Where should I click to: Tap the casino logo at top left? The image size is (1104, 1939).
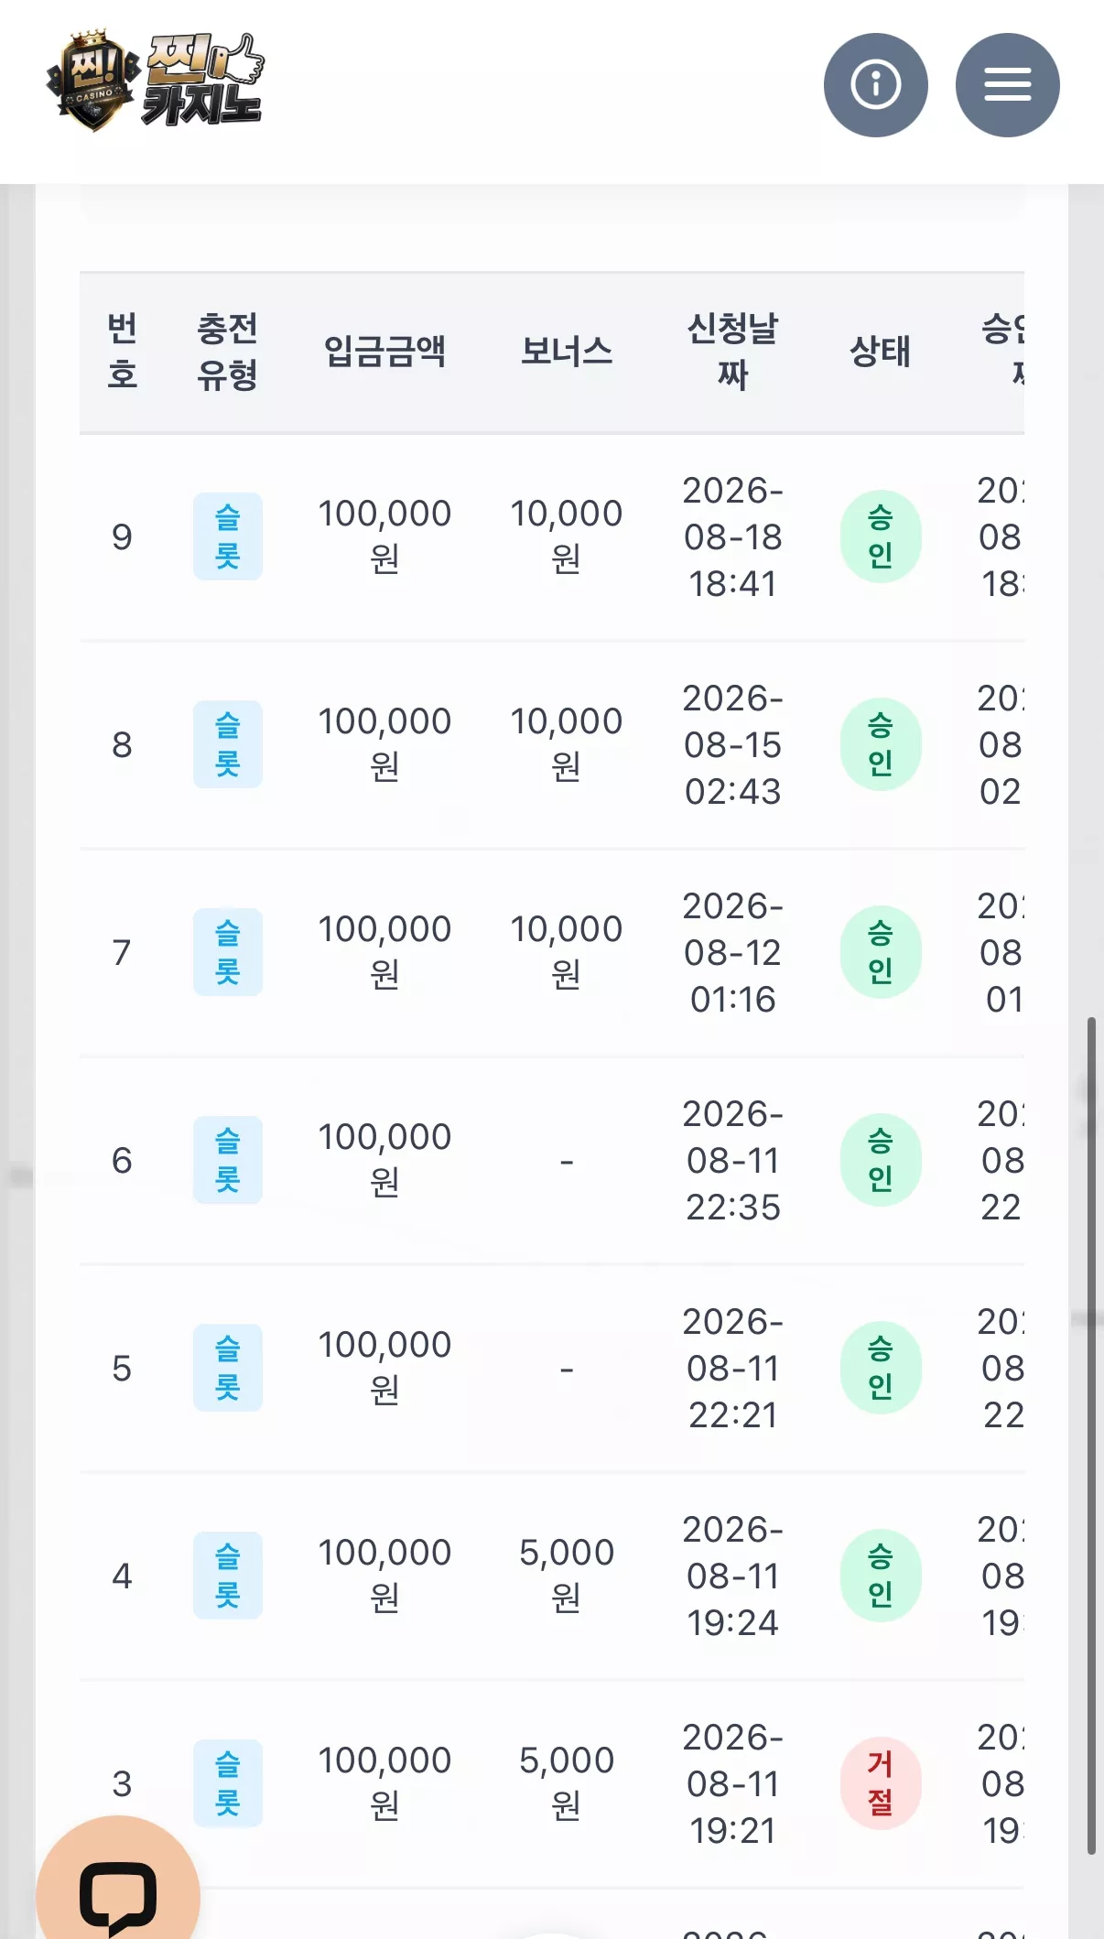[x=156, y=81]
